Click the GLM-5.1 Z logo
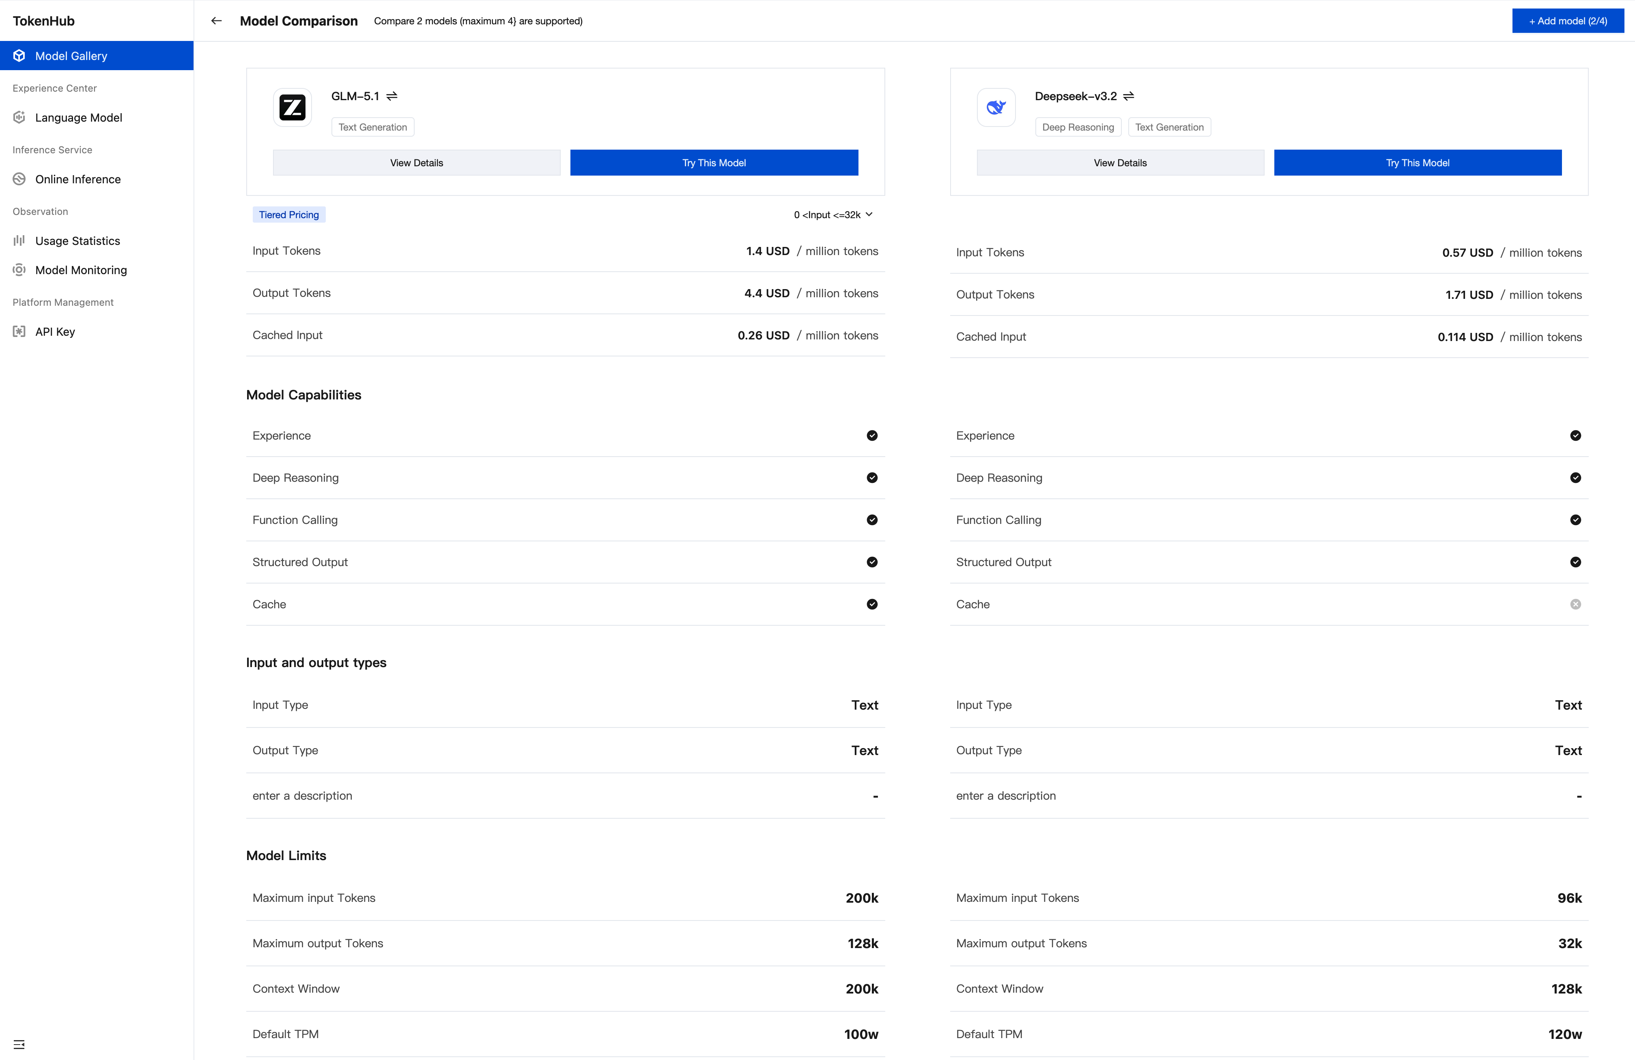 pyautogui.click(x=293, y=108)
